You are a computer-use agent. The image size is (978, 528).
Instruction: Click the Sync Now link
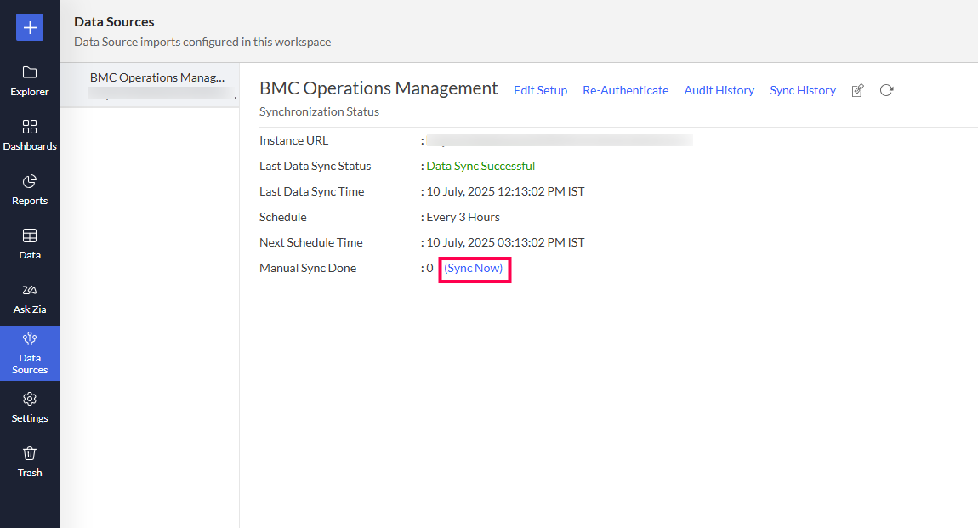[x=474, y=268]
